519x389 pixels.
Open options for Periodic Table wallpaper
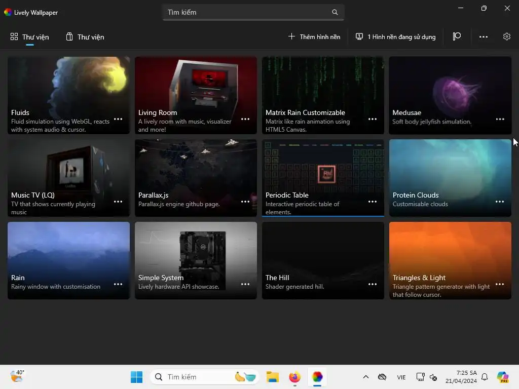coord(373,202)
